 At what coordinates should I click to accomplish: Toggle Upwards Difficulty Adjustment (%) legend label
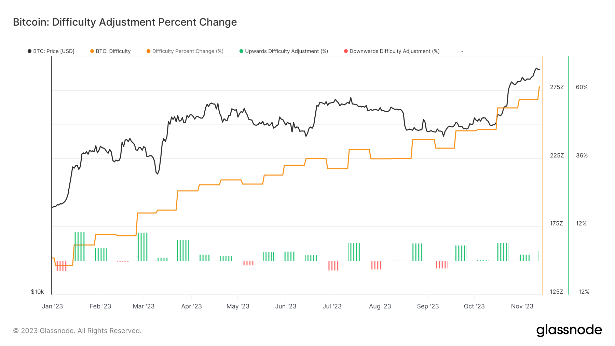click(286, 51)
